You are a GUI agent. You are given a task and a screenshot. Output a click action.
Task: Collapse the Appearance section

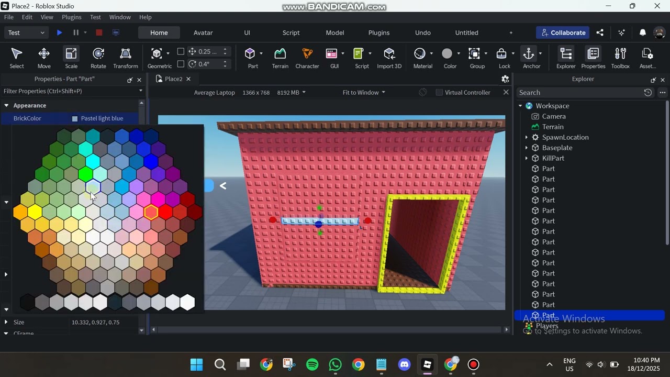6,105
